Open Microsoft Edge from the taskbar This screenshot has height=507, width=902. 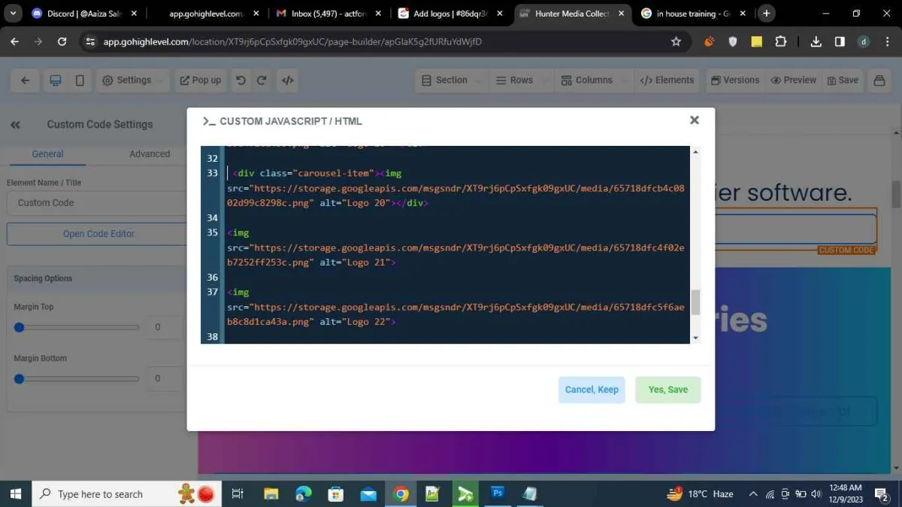pyautogui.click(x=304, y=494)
